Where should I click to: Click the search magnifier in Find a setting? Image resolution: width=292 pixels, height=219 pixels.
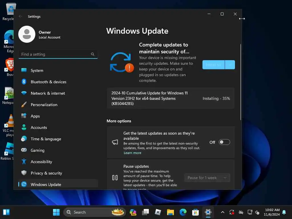coord(93,54)
